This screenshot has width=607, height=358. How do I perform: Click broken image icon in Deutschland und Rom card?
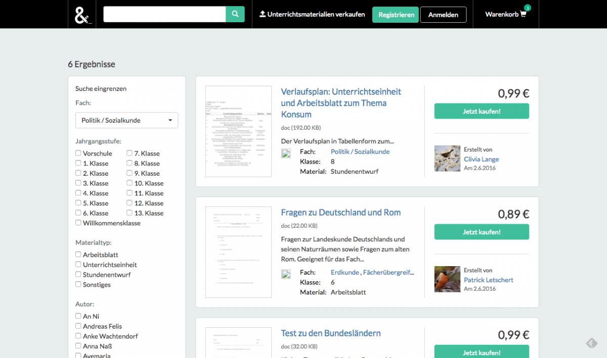[286, 274]
